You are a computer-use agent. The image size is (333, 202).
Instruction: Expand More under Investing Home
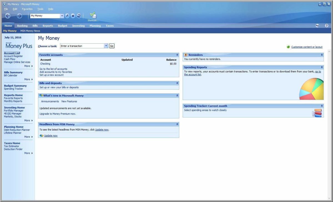(x=28, y=121)
